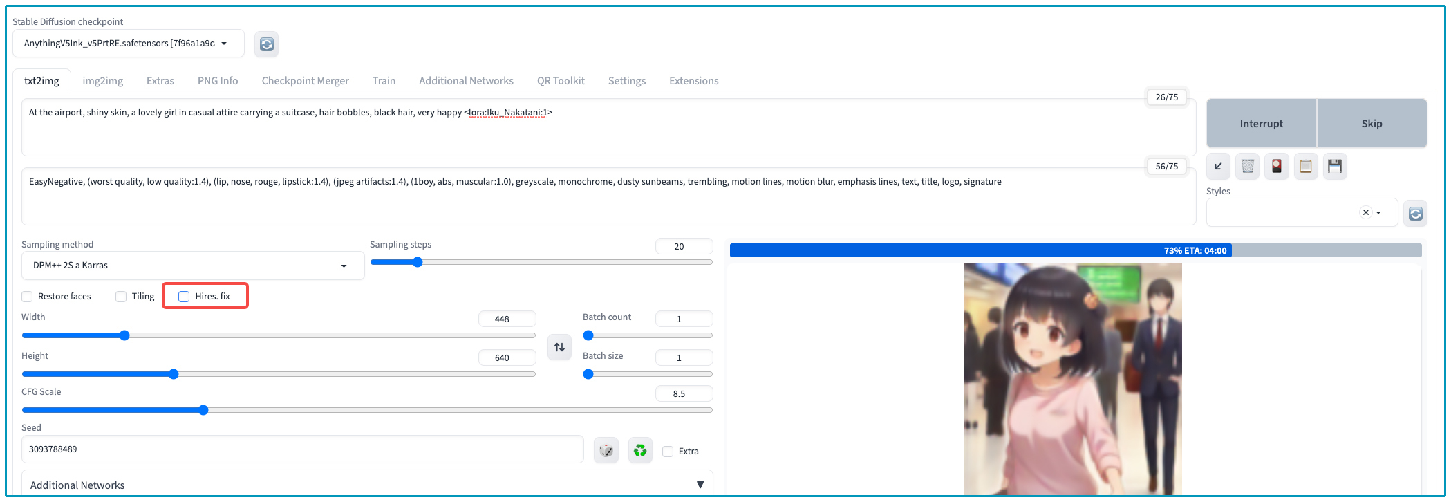
Task: Open the Stable Diffusion checkpoint dropdown
Action: [x=128, y=44]
